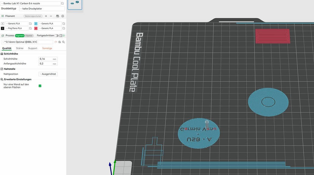Click the Schichthöhe value field
The image size is (314, 175).
pyautogui.click(x=48, y=59)
